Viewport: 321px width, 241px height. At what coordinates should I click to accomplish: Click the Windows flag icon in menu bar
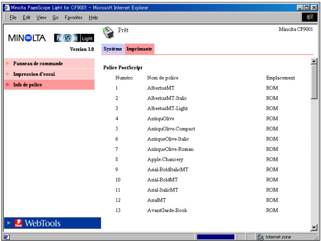(309, 17)
